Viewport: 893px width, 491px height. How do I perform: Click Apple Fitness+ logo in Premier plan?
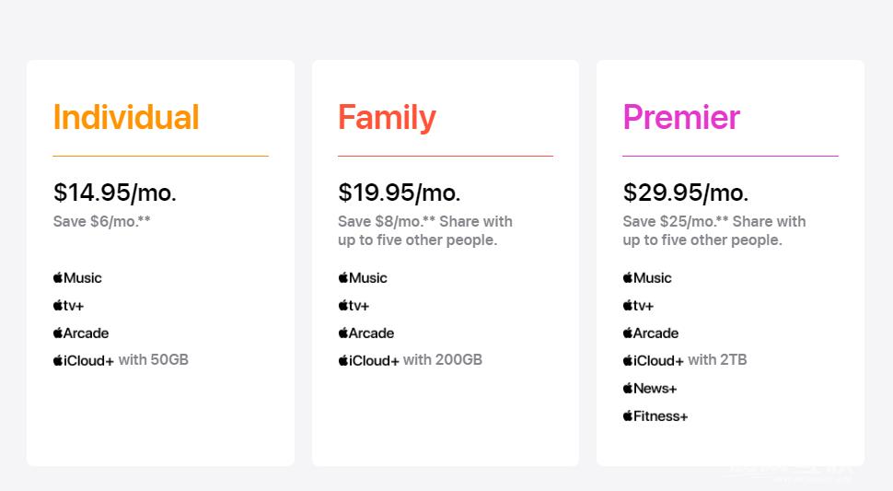point(655,416)
